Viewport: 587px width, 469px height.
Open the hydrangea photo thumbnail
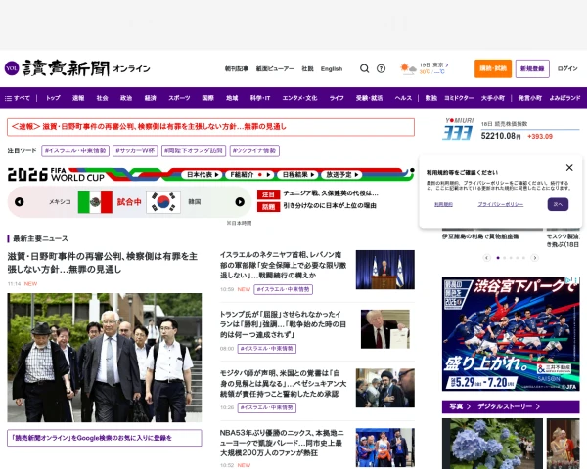(492, 444)
